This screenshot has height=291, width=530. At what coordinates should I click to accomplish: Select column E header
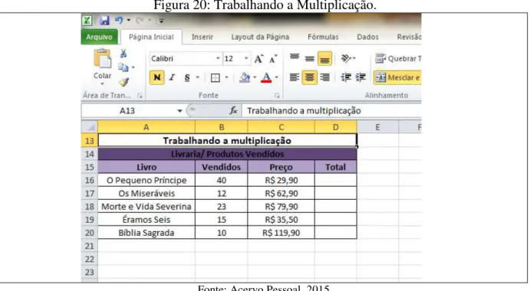click(x=377, y=127)
